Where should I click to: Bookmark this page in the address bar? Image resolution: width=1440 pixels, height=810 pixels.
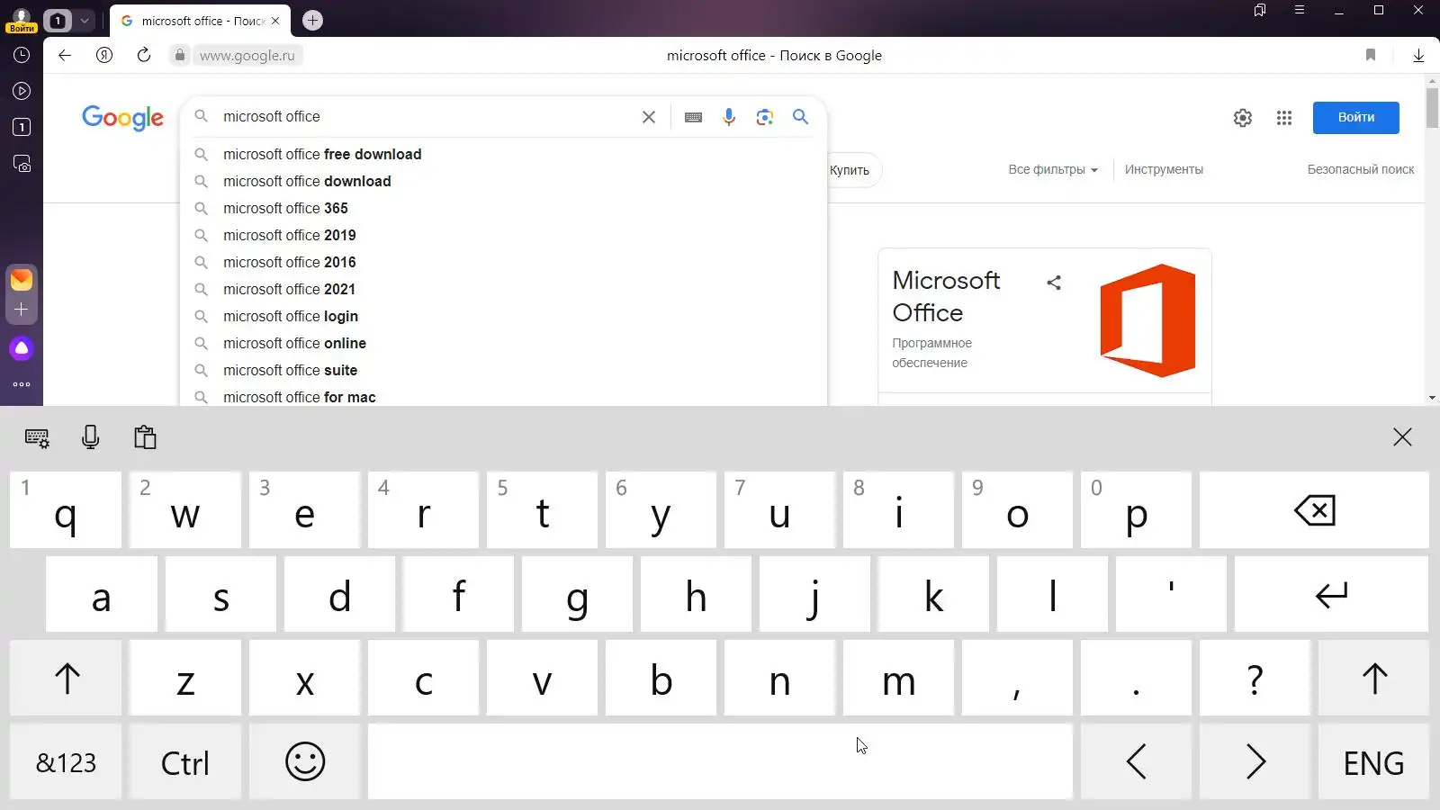click(x=1371, y=55)
